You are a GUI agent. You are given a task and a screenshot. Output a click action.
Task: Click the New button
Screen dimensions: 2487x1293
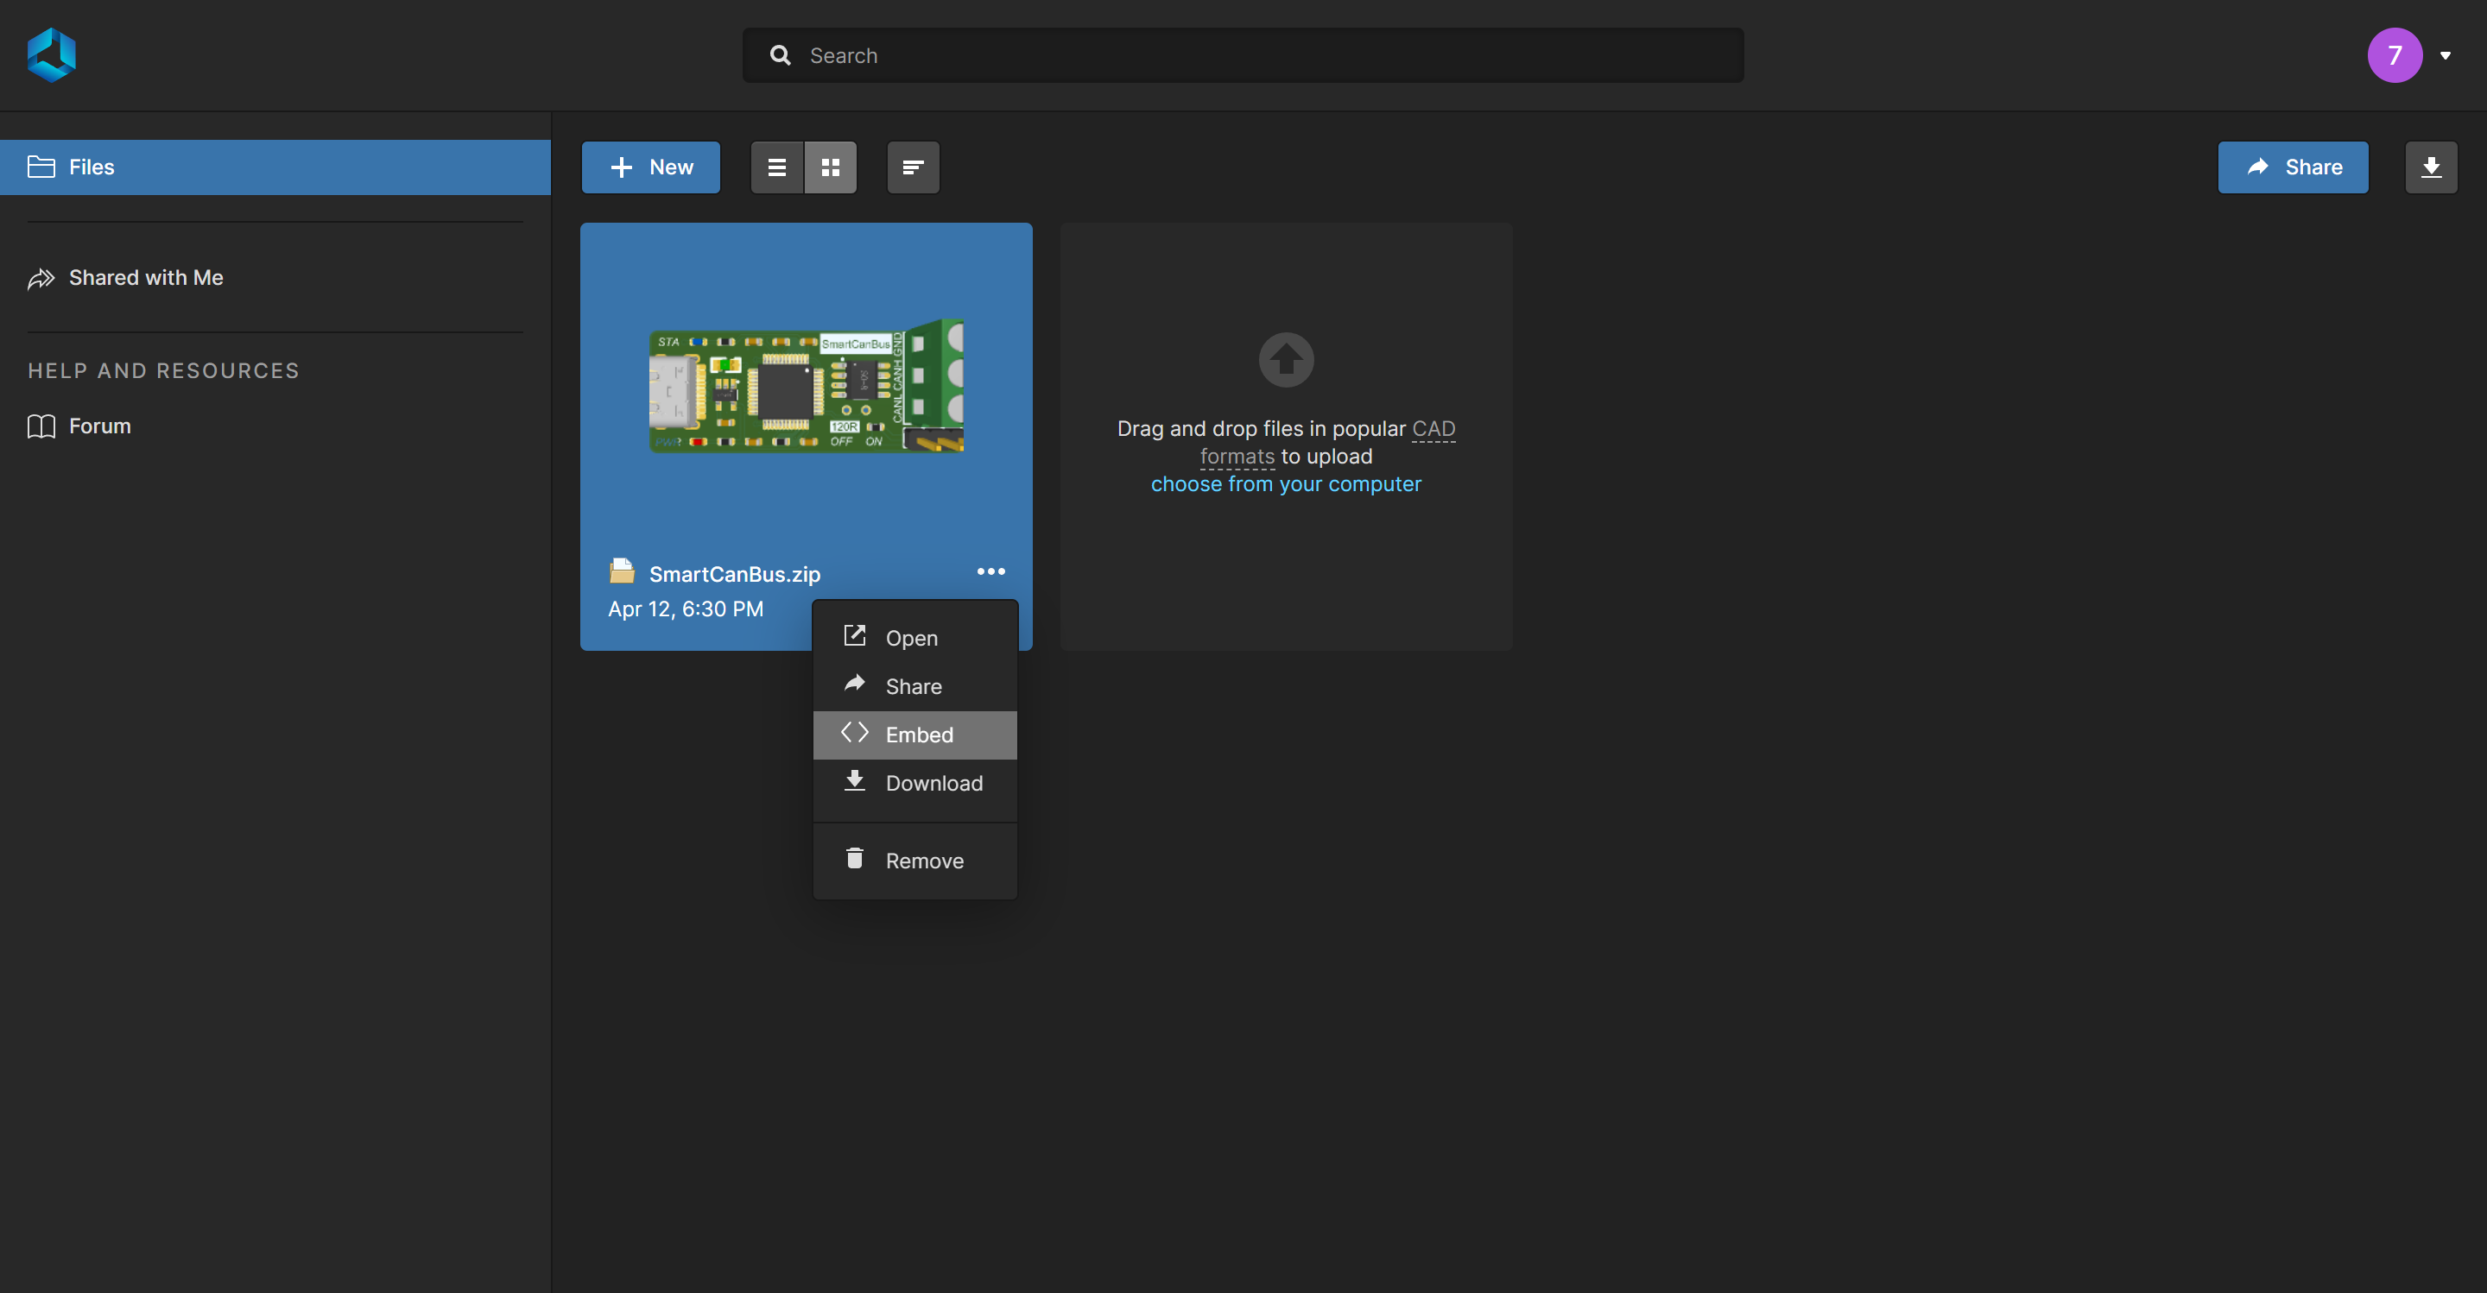click(651, 167)
